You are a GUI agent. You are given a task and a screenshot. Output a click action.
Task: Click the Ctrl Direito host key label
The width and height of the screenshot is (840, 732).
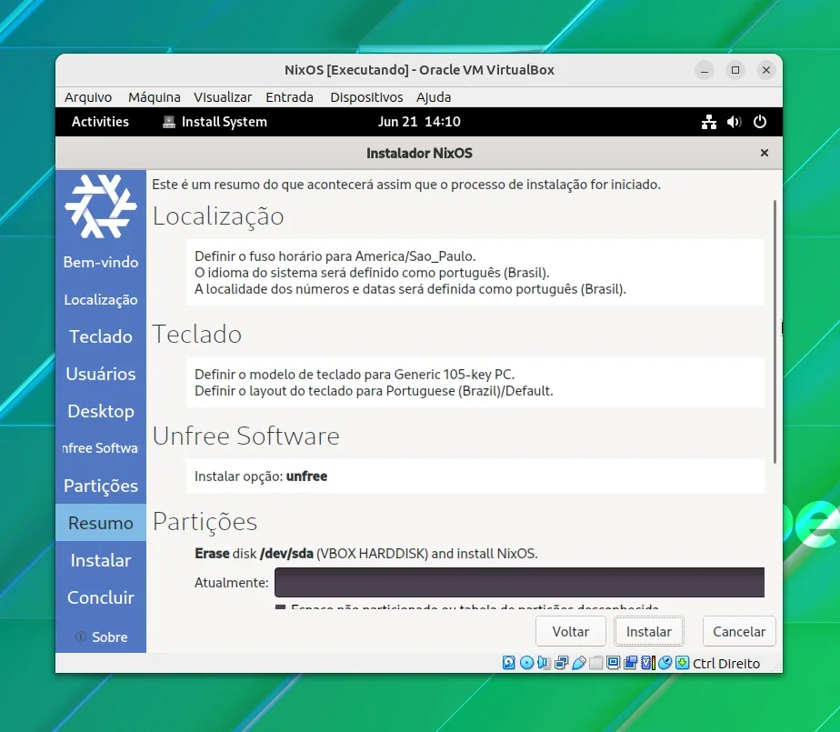pos(725,664)
